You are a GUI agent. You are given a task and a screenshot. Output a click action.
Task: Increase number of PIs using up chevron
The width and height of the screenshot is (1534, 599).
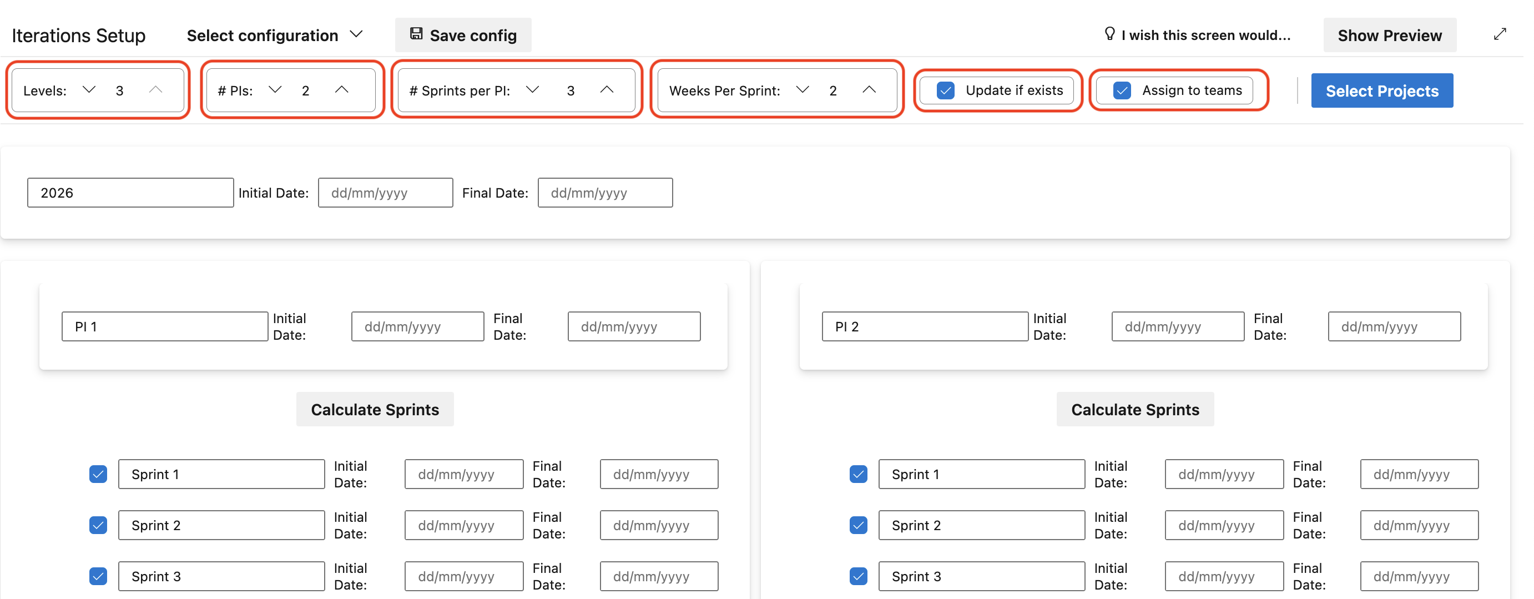pos(341,90)
